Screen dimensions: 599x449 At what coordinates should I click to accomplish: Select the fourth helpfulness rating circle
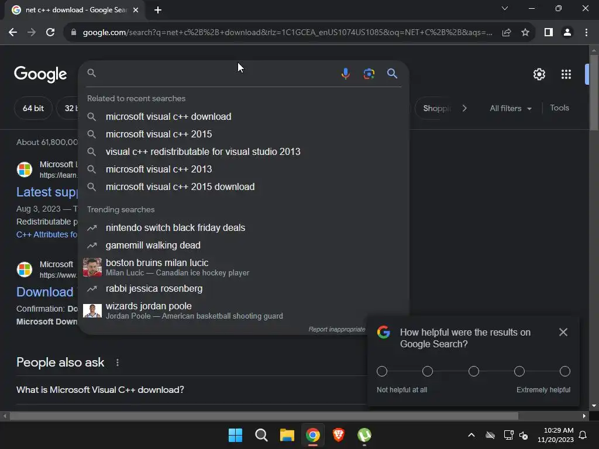tap(519, 371)
